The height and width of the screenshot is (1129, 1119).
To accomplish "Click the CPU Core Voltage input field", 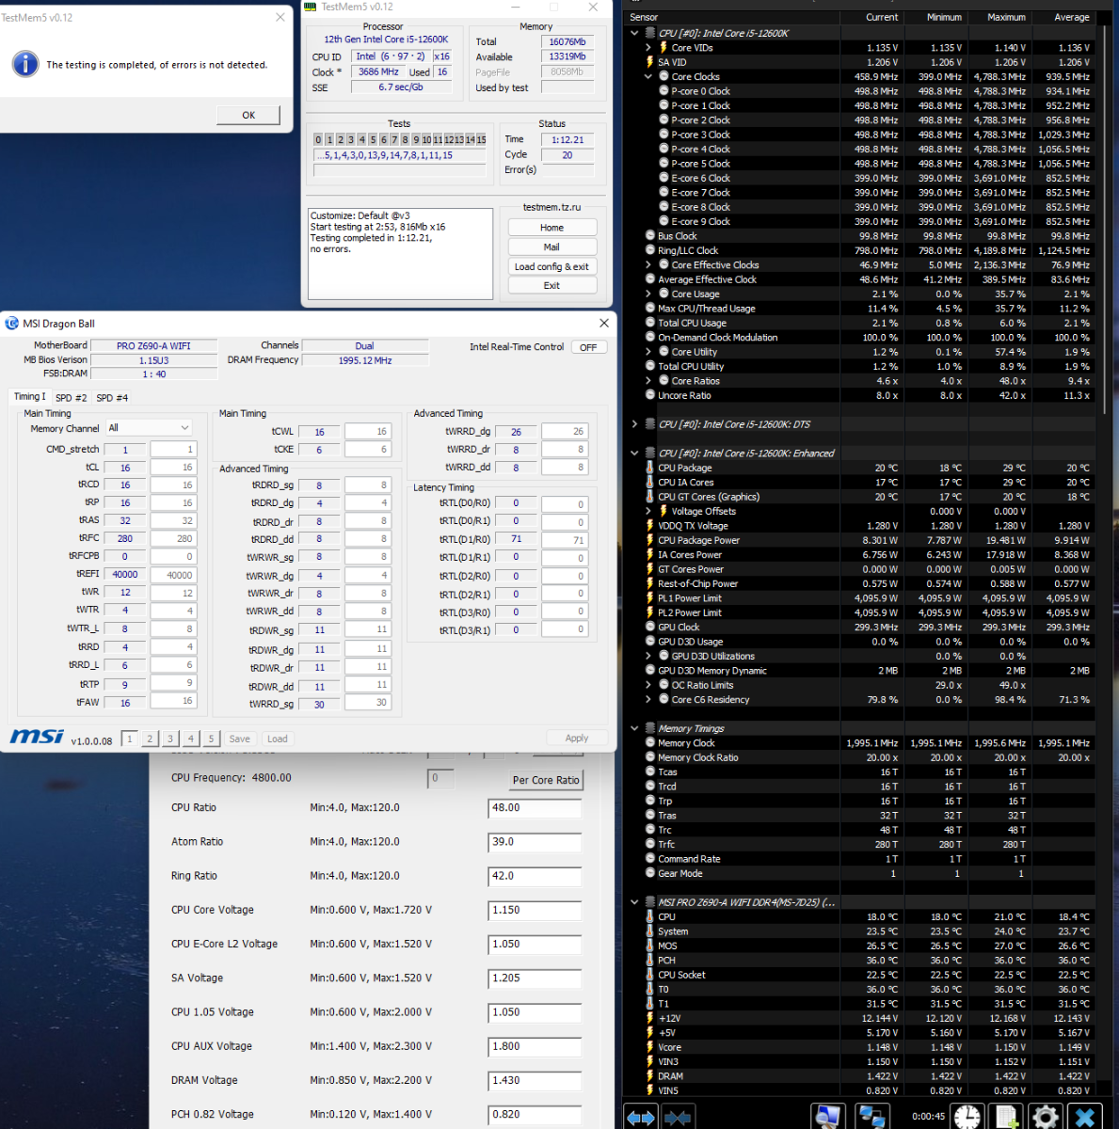I will click(x=535, y=911).
